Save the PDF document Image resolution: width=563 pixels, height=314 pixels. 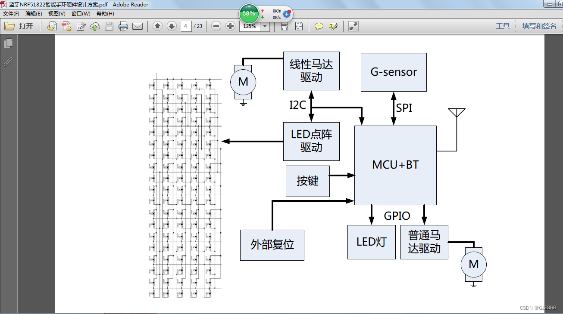[109, 26]
